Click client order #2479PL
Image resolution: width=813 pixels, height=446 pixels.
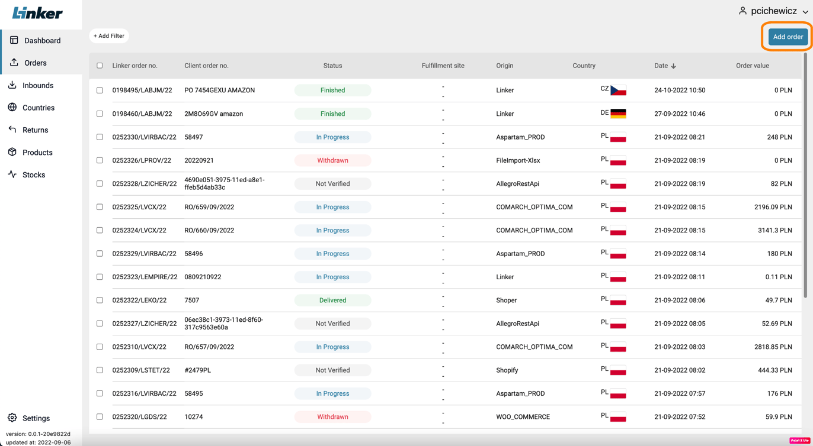(198, 370)
